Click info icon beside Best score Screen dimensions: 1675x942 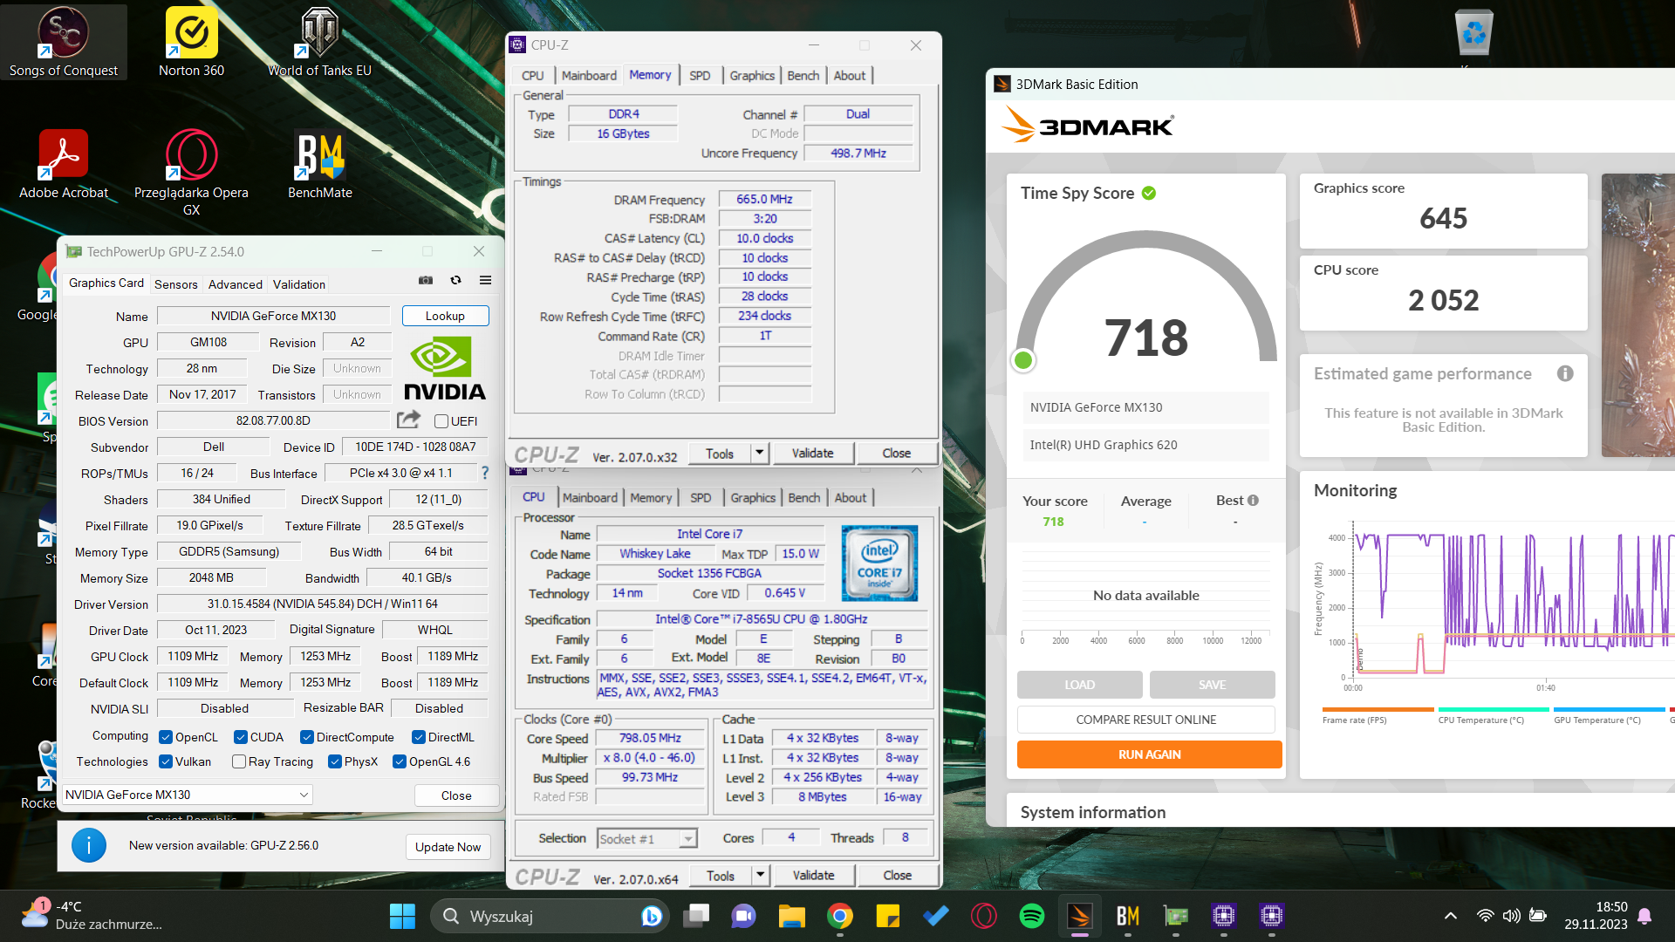point(1253,501)
